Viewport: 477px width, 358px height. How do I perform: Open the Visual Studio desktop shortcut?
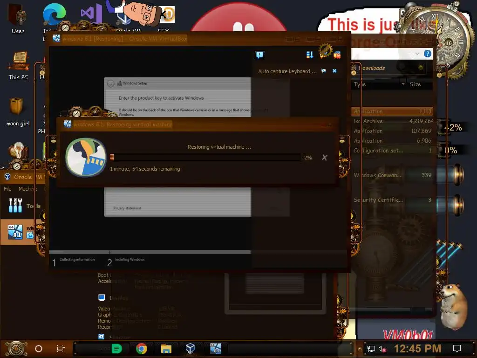[x=91, y=14]
